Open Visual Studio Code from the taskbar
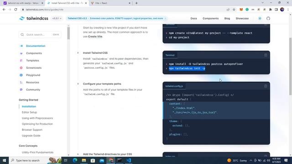The width and height of the screenshot is (292, 164). tap(129, 160)
